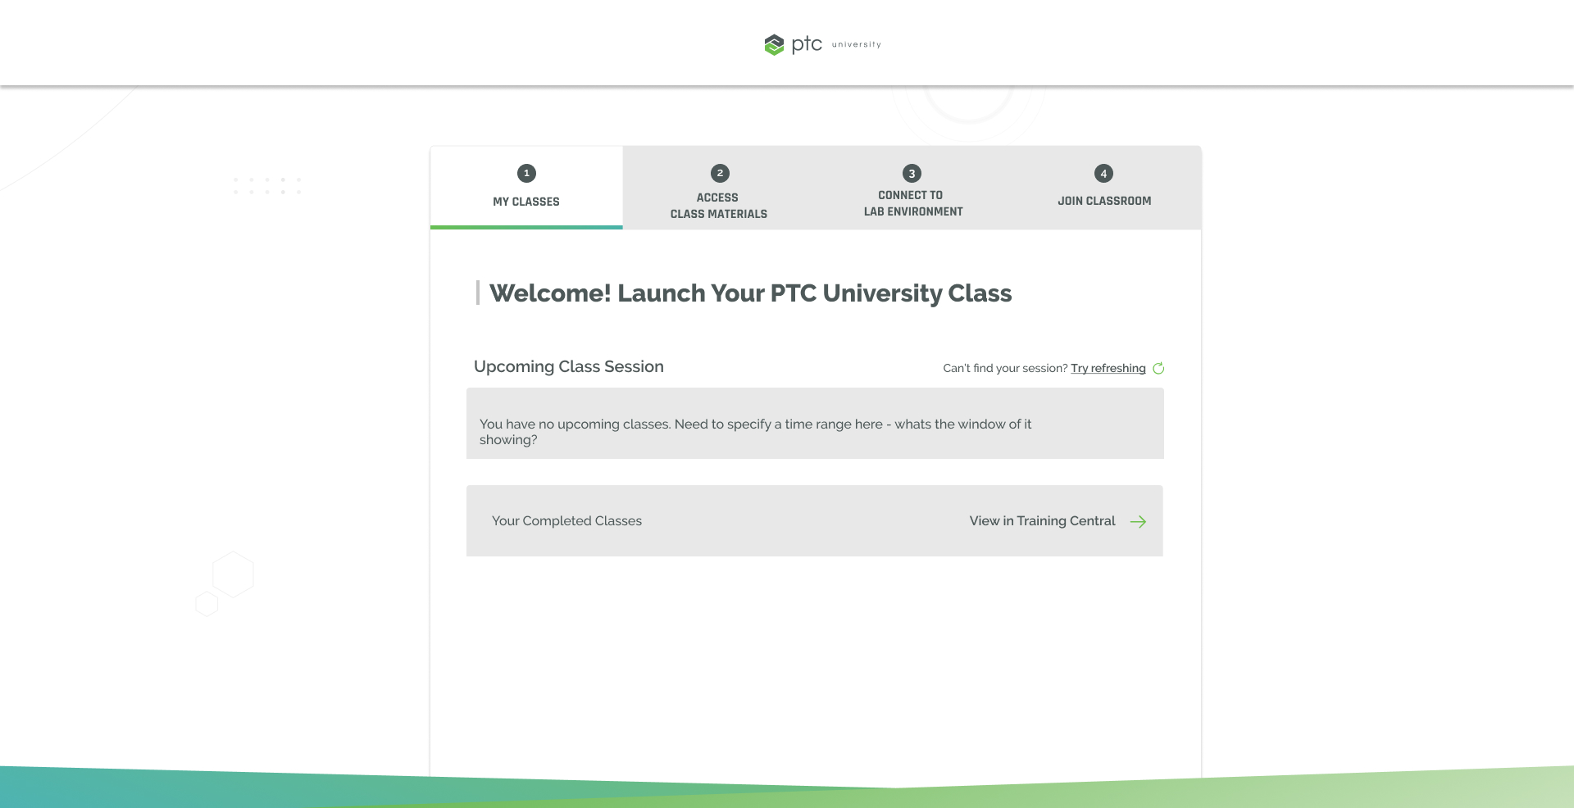Click the 'You have no upcoming classes' message
This screenshot has height=808, width=1574.
tap(755, 432)
